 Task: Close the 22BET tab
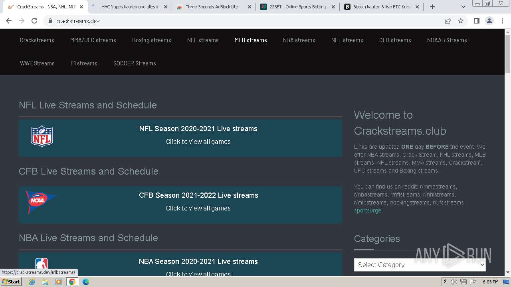[x=333, y=7]
